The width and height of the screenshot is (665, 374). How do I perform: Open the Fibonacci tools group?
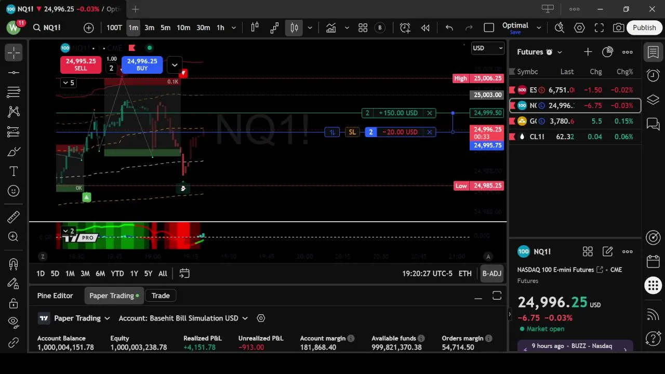click(14, 92)
